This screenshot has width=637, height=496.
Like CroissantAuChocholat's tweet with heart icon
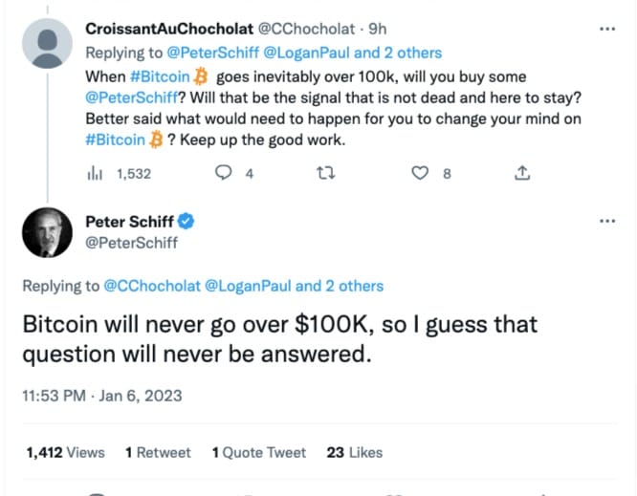point(420,173)
